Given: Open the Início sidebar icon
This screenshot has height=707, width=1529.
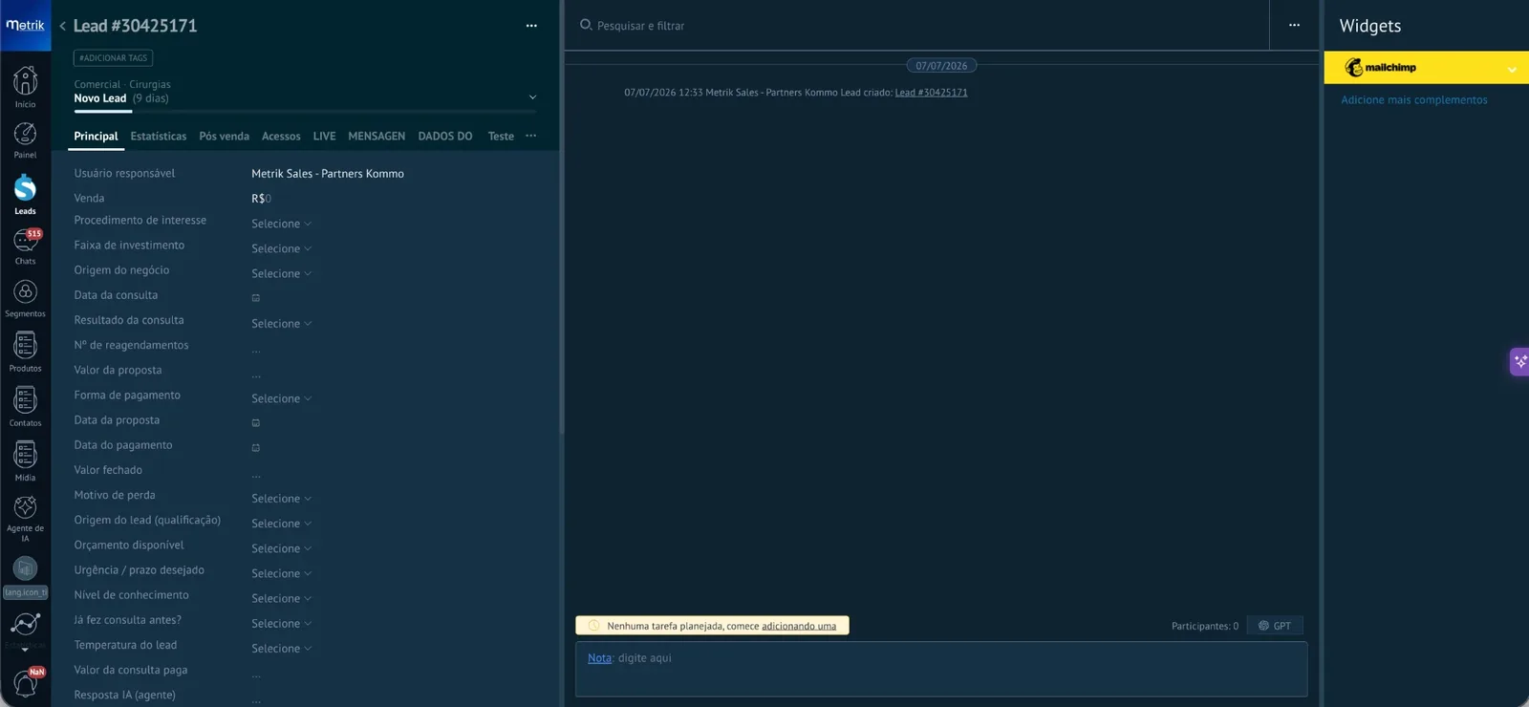Looking at the screenshot, I should pos(25,87).
